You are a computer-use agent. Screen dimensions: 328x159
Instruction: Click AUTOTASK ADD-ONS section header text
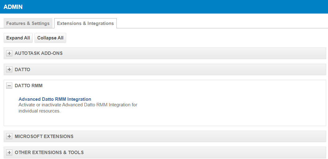[39, 53]
